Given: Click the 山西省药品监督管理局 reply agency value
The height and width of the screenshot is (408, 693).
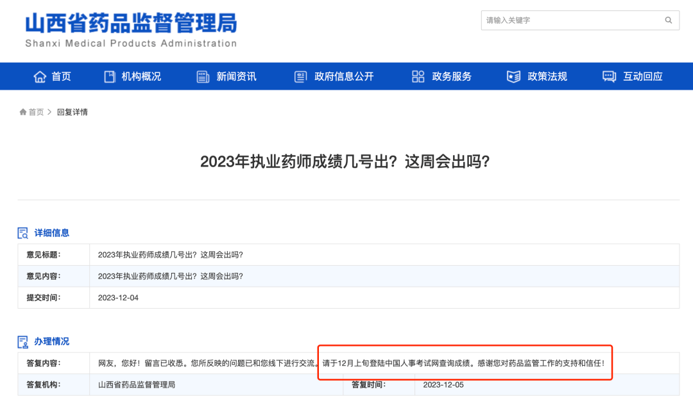Looking at the screenshot, I should pos(137,385).
